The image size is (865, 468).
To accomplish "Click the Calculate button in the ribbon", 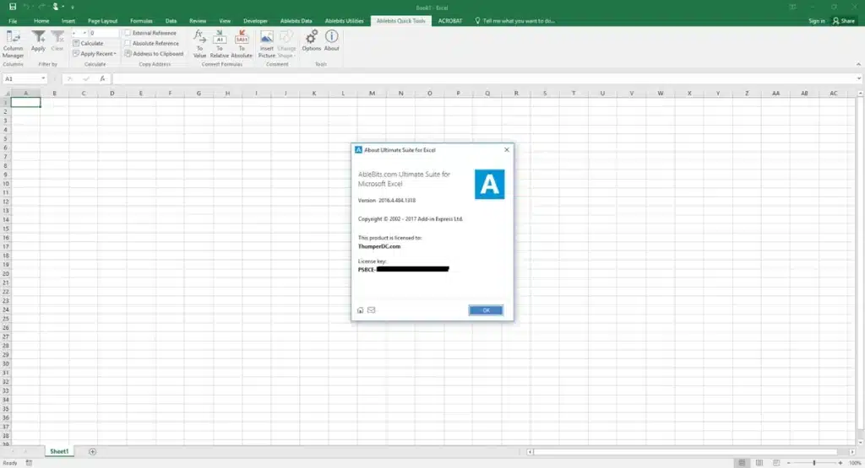I will pyautogui.click(x=88, y=43).
